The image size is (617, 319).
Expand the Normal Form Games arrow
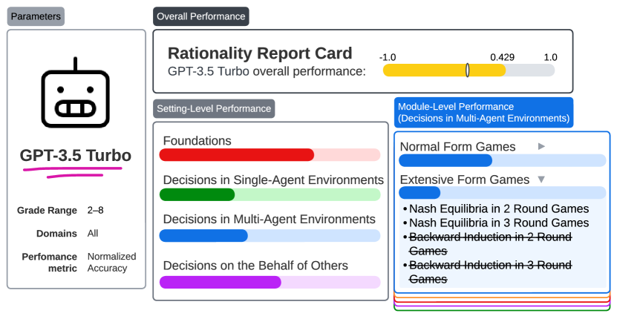pyautogui.click(x=541, y=146)
